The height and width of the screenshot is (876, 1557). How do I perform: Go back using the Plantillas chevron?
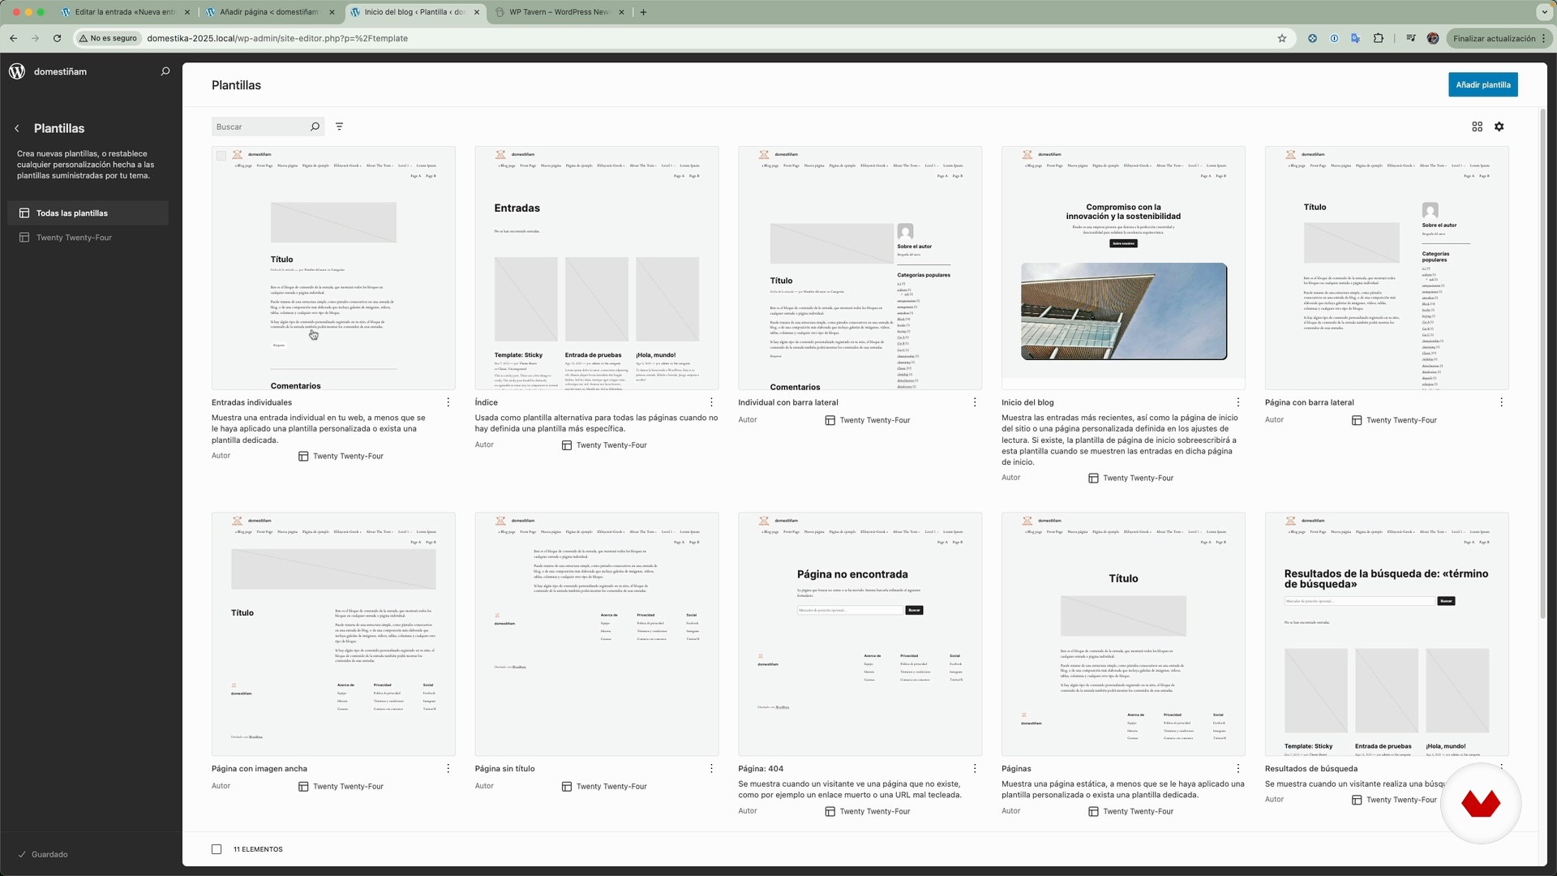point(17,128)
